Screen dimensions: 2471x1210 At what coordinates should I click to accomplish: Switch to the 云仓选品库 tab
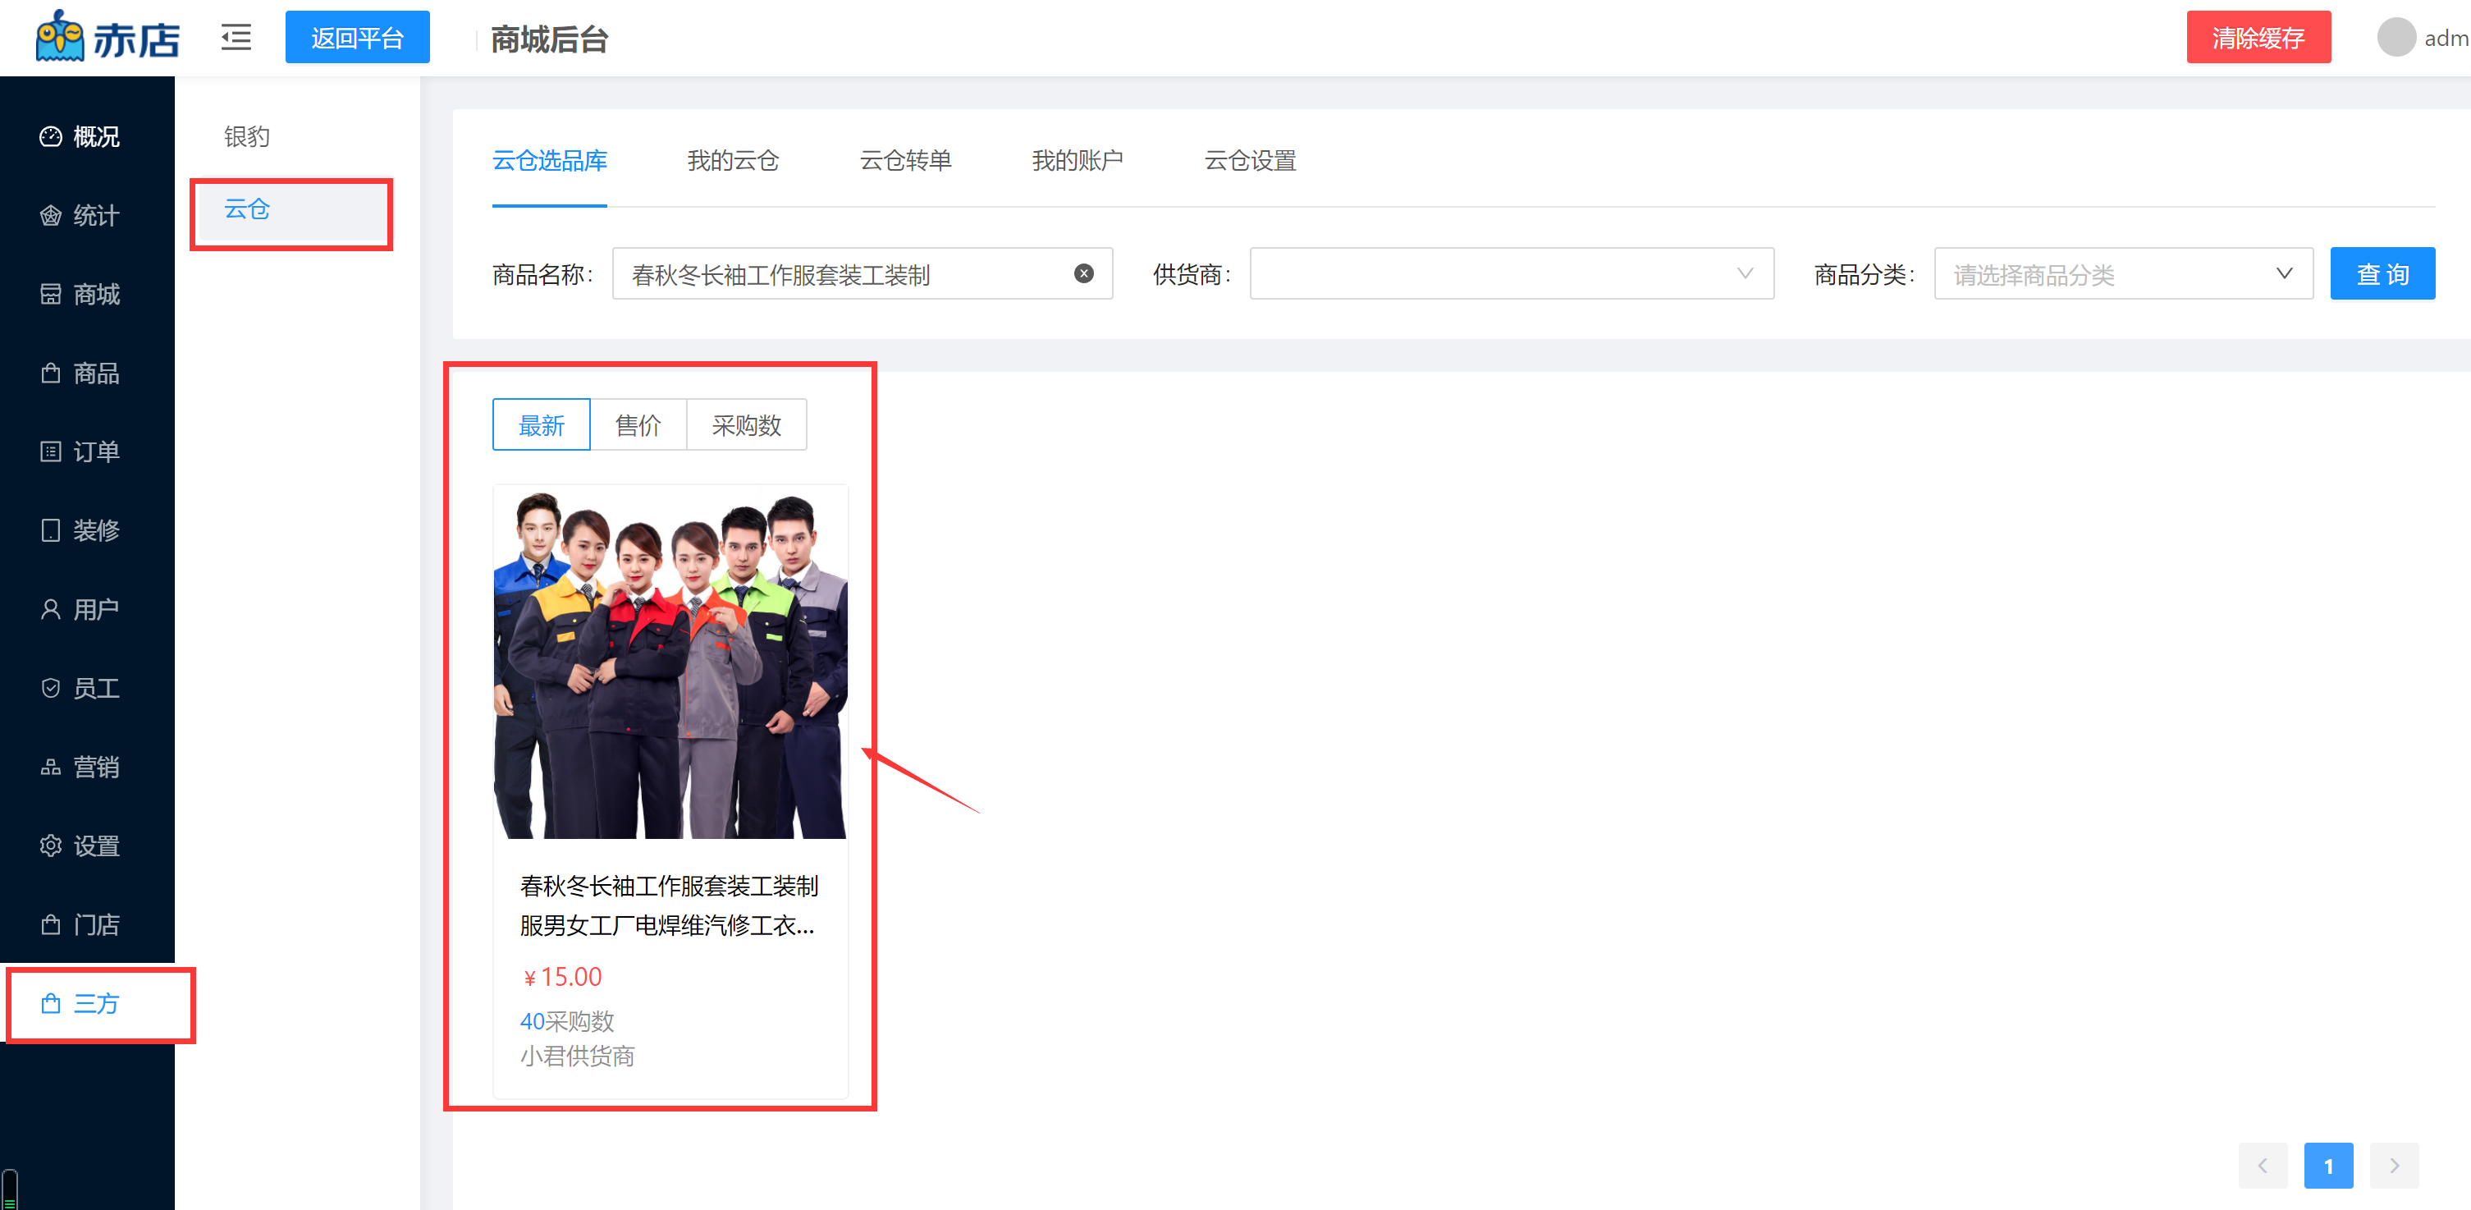pyautogui.click(x=550, y=160)
